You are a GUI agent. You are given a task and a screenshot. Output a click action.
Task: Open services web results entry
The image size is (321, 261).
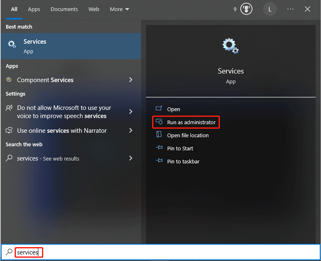[x=71, y=158]
